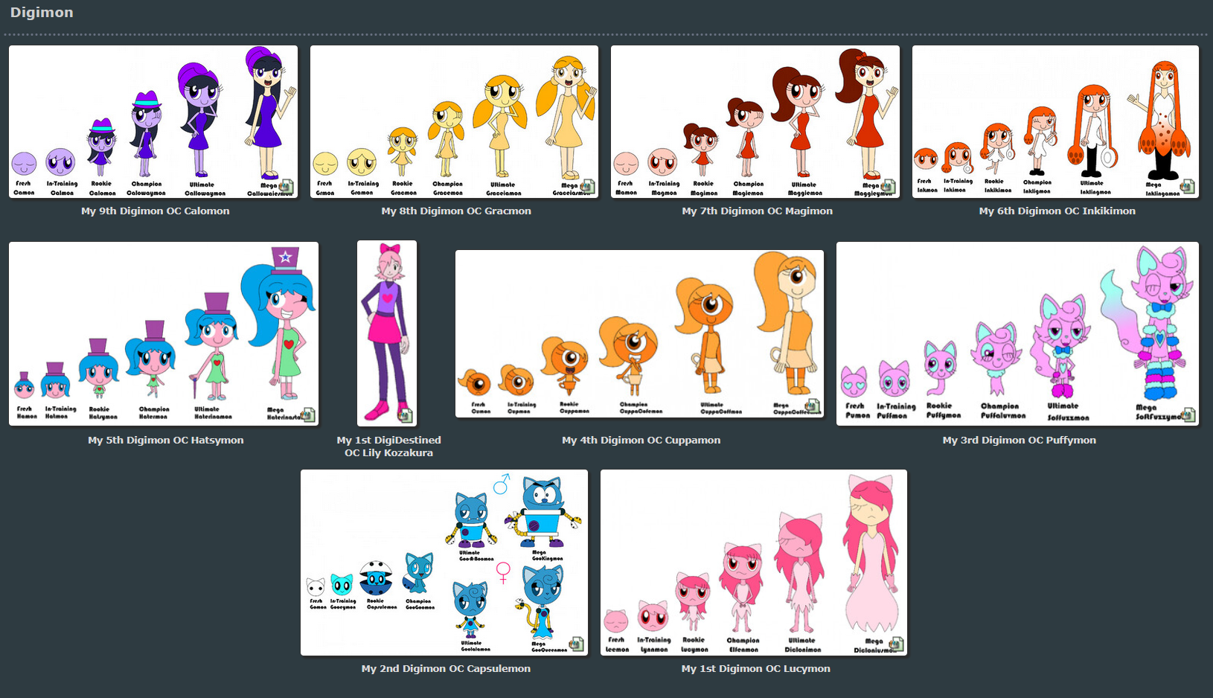Click the "My 3rd Digimon OC Puffymon" link
The image size is (1213, 698).
(1020, 441)
